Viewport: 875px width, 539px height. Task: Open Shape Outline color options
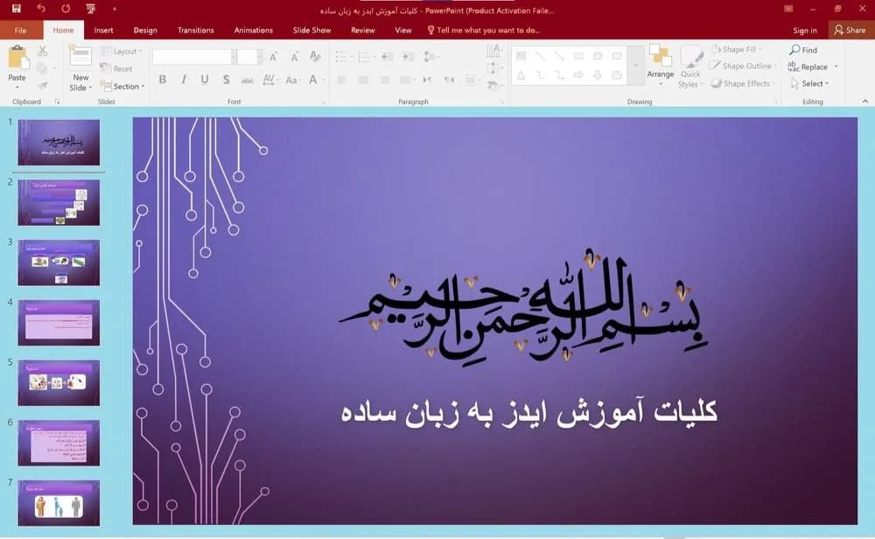coord(743,66)
